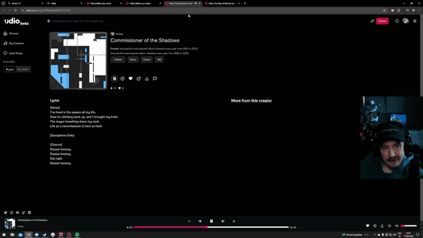Bookmark this page with the star icon
Image resolution: width=423 pixels, height=238 pixels.
pos(384,11)
